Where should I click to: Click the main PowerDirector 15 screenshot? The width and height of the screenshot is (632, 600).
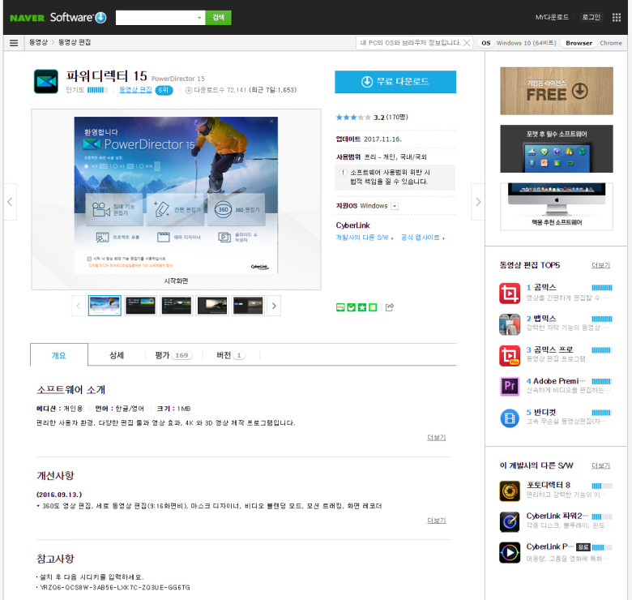(x=176, y=195)
